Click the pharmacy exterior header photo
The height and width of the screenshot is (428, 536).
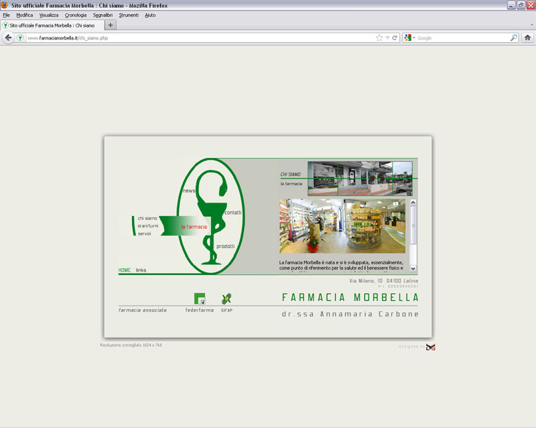tap(360, 179)
